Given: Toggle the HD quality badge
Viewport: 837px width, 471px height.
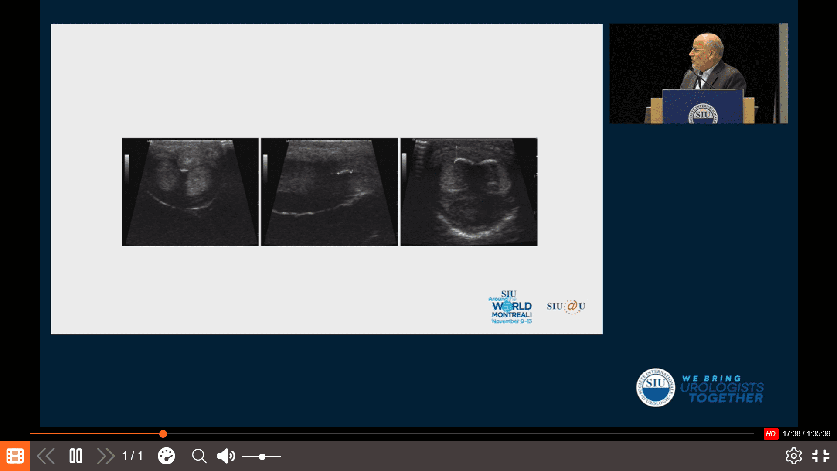Looking at the screenshot, I should [x=771, y=433].
